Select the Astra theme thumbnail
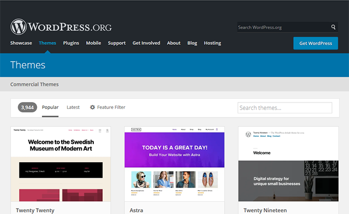349x214 pixels. pyautogui.click(x=174, y=164)
